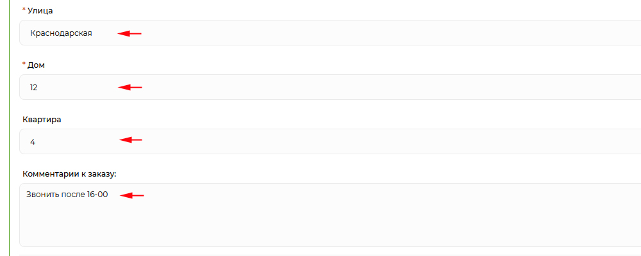
Task: Place cursor on Звонить после 16-00 text
Action: [67, 195]
